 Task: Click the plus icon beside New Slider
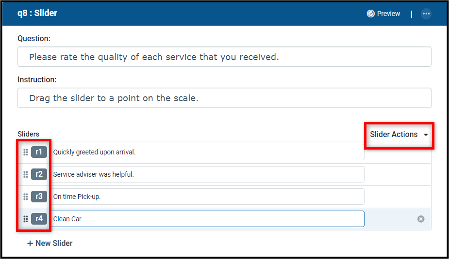(x=30, y=244)
